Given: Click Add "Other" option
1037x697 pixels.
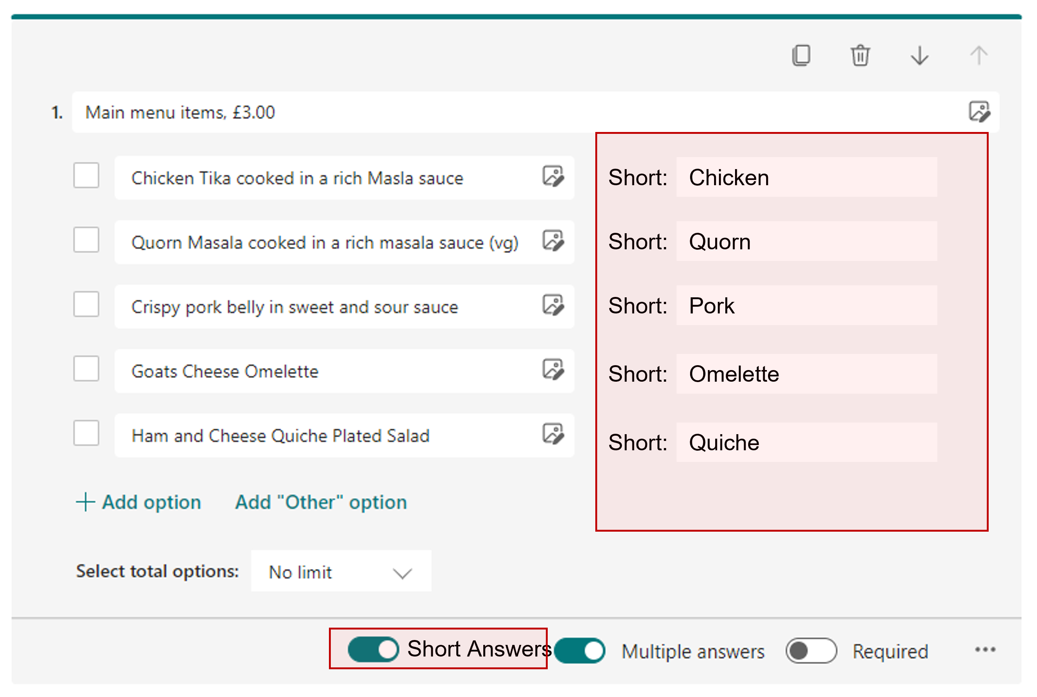Looking at the screenshot, I should 321,502.
